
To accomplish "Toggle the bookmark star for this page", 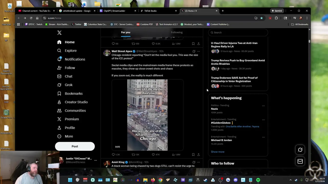I will [x=261, y=18].
